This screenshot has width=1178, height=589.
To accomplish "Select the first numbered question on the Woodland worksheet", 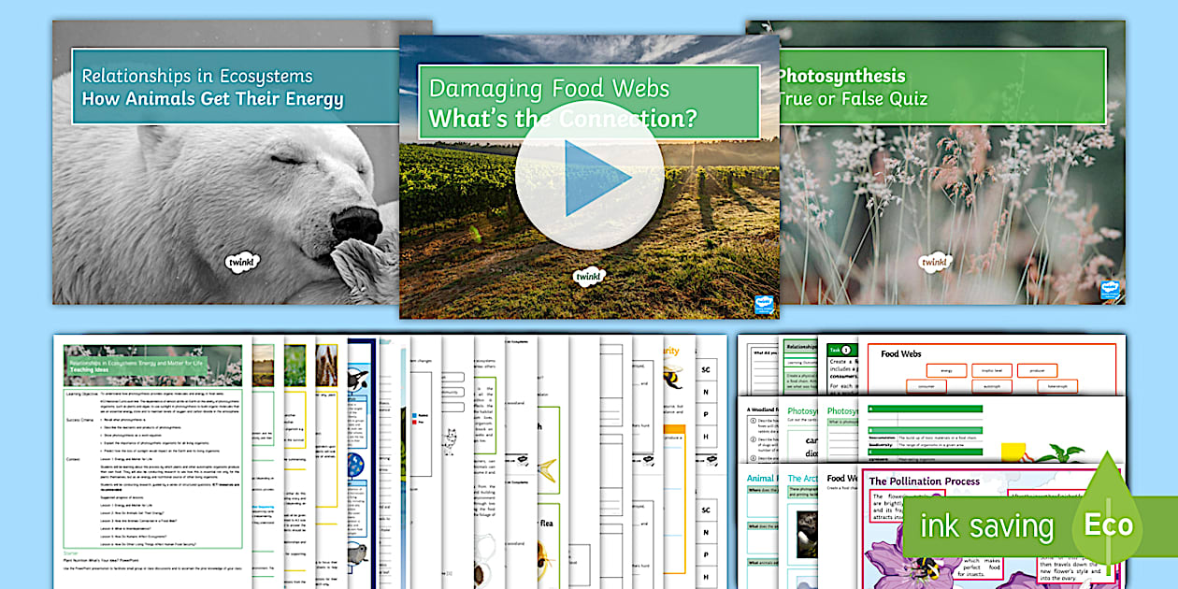I will pos(754,421).
